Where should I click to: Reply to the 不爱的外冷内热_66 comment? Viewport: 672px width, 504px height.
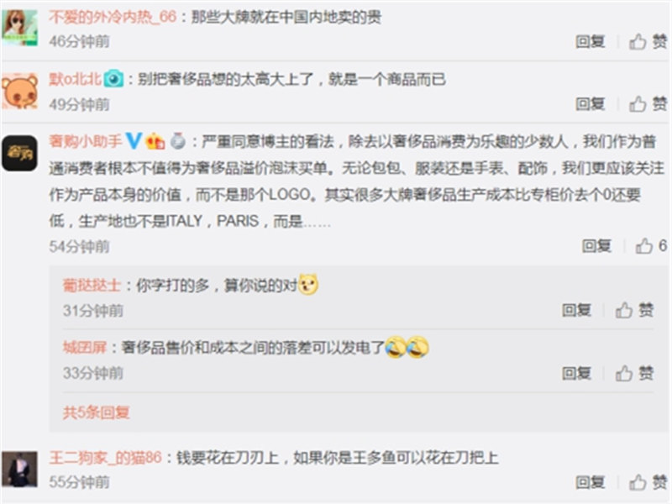pos(591,41)
